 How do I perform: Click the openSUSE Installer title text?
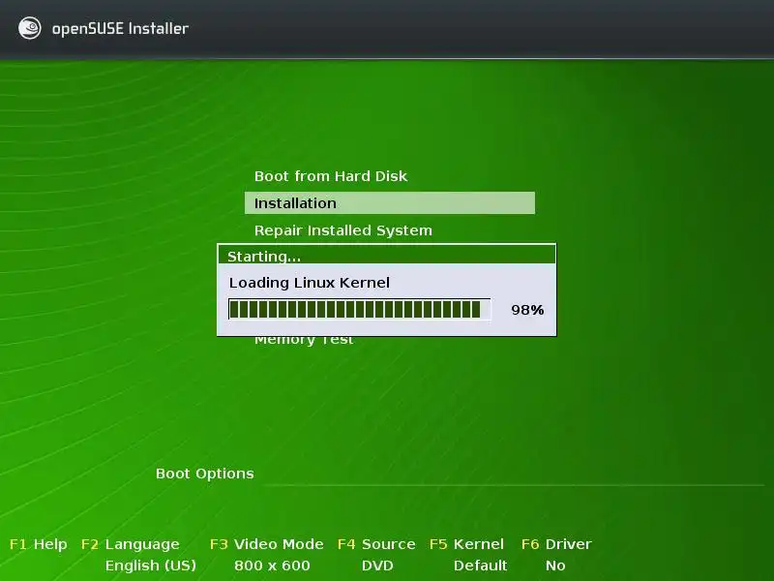pos(120,29)
